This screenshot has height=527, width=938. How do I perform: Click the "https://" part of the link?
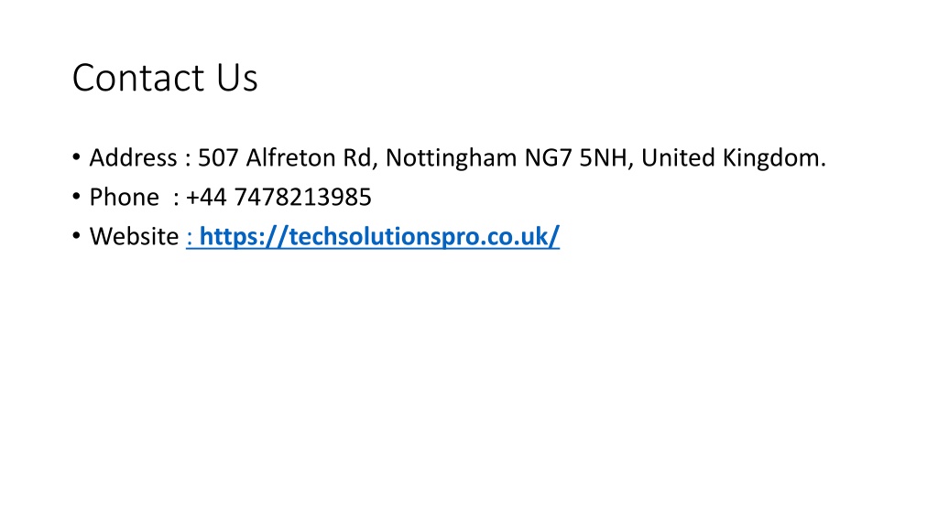pos(244,237)
